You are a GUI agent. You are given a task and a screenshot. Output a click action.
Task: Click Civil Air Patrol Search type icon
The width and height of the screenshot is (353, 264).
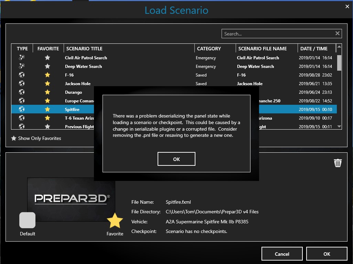[x=22, y=58]
